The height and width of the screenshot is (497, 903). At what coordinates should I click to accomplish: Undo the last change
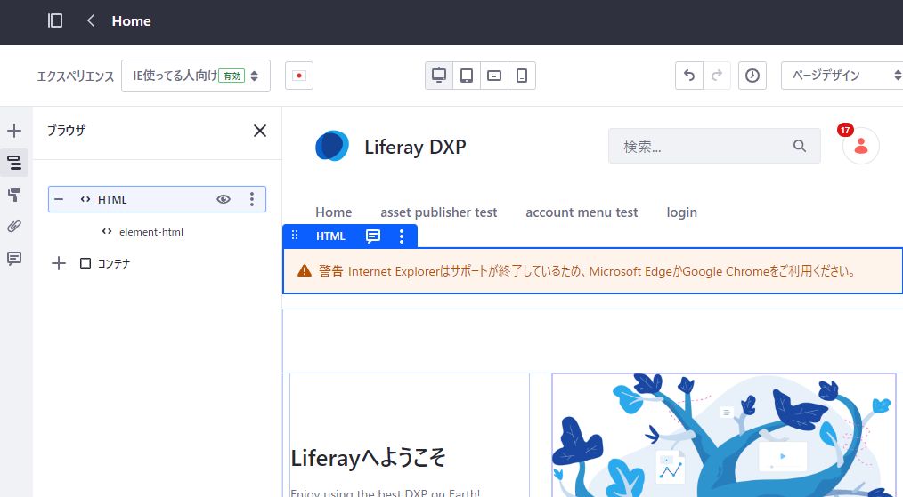(688, 76)
